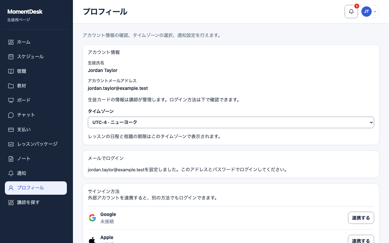Open 支払い menu item

pyautogui.click(x=36, y=130)
